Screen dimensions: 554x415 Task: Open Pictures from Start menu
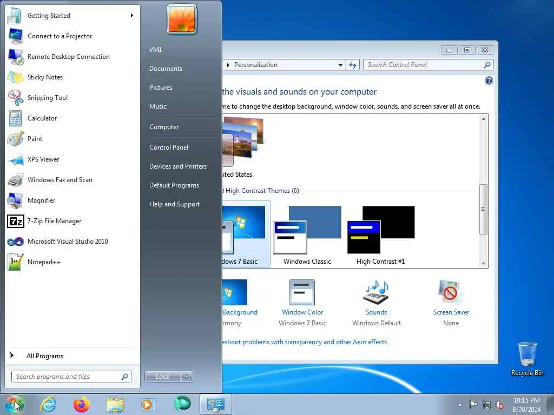click(x=160, y=87)
